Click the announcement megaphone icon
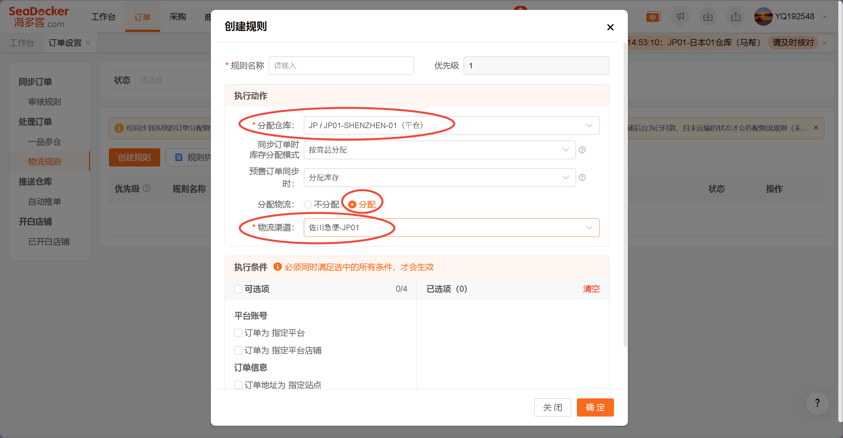The width and height of the screenshot is (843, 438). pos(680,17)
